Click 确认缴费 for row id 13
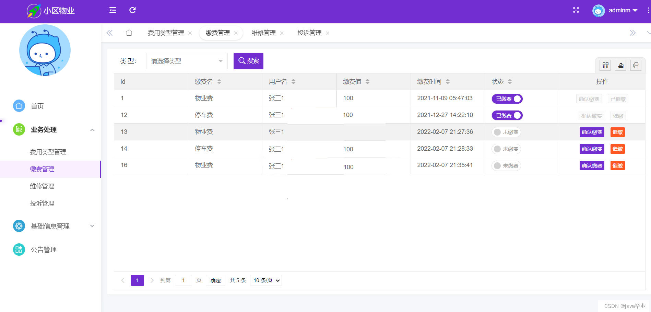 tap(592, 132)
